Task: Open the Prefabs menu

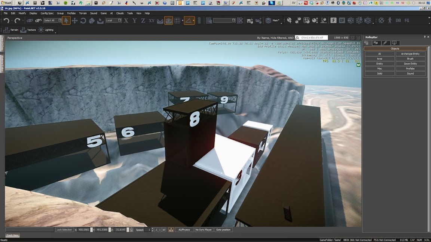Action: pos(71,13)
